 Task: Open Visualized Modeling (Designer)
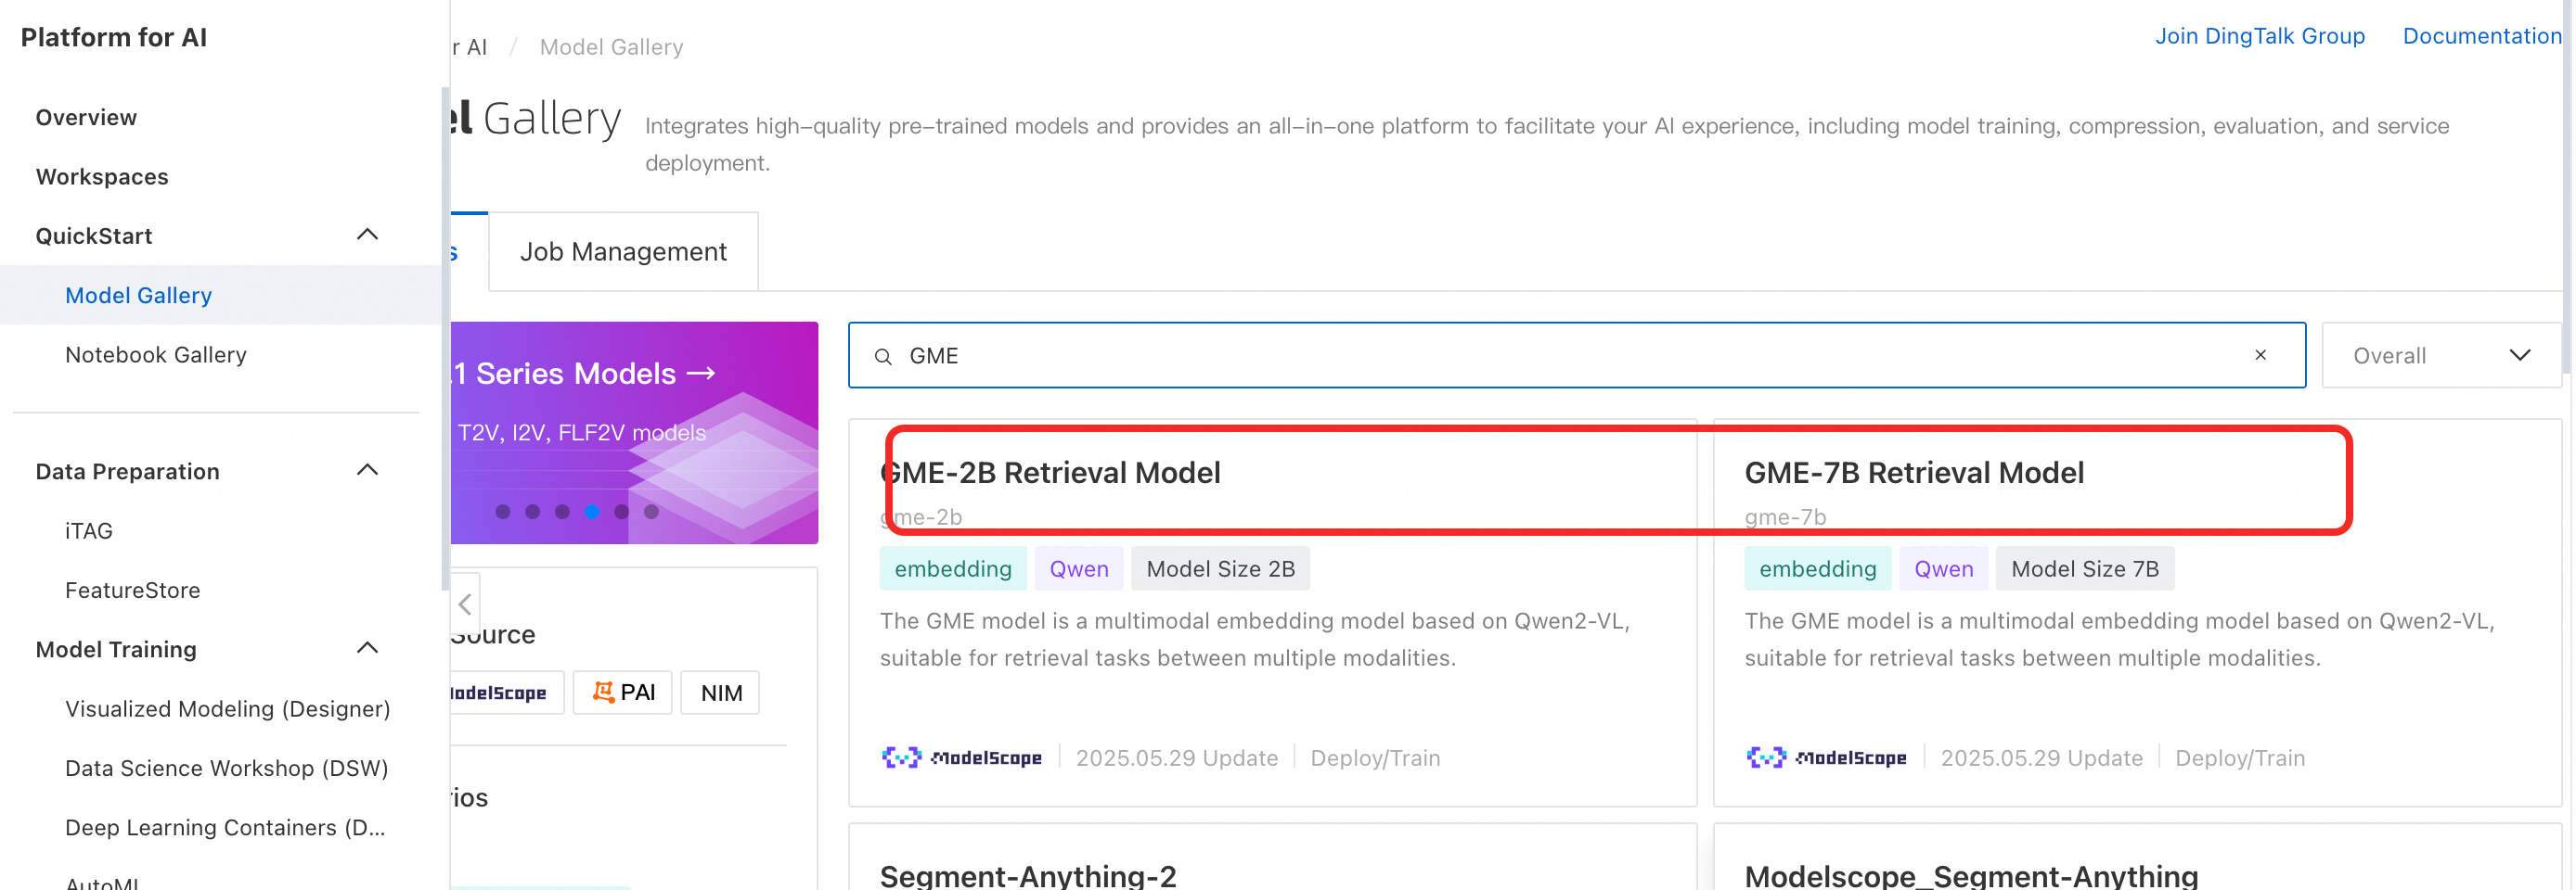coord(228,709)
